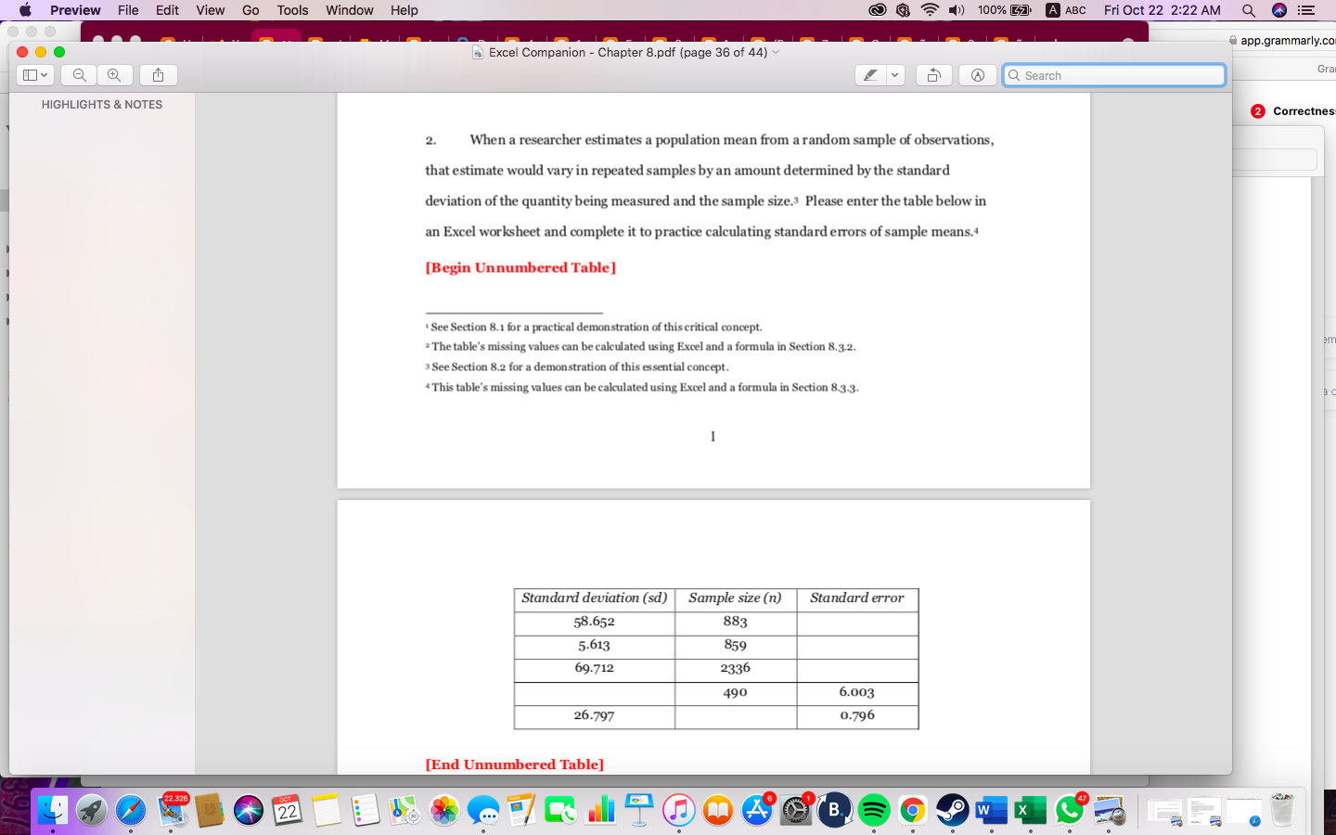Image resolution: width=1336 pixels, height=835 pixels.
Task: Show the Markup Toolbar
Action: tap(977, 75)
